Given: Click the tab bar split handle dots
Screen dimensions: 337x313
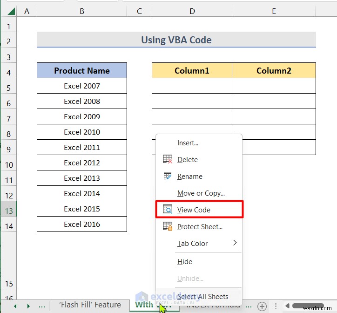Looking at the screenshot, I should pyautogui.click(x=276, y=306).
